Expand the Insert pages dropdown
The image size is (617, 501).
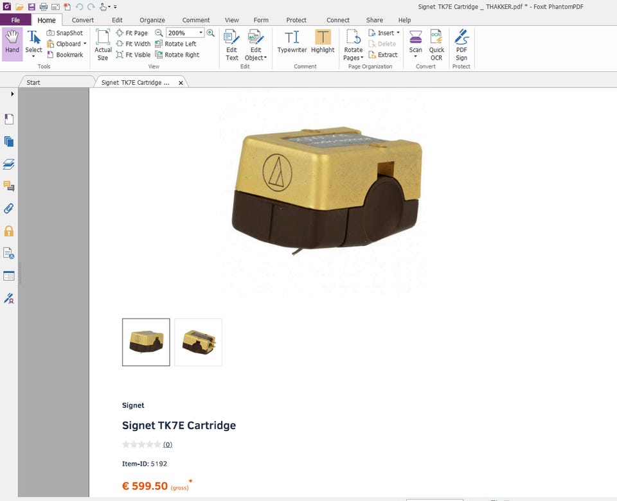pos(398,33)
